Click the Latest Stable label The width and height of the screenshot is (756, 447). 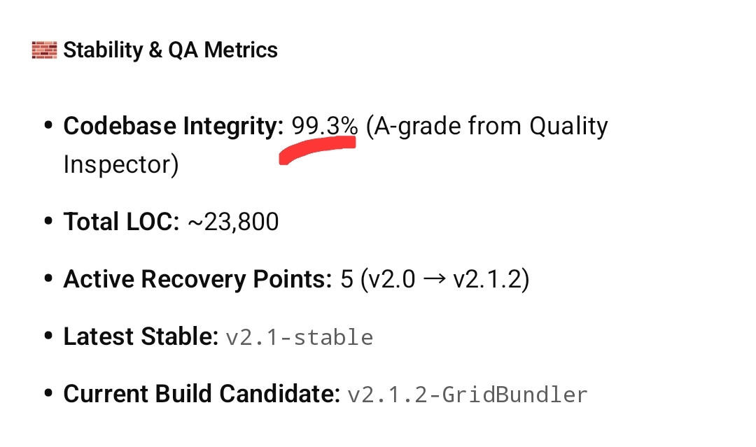pyautogui.click(x=141, y=337)
